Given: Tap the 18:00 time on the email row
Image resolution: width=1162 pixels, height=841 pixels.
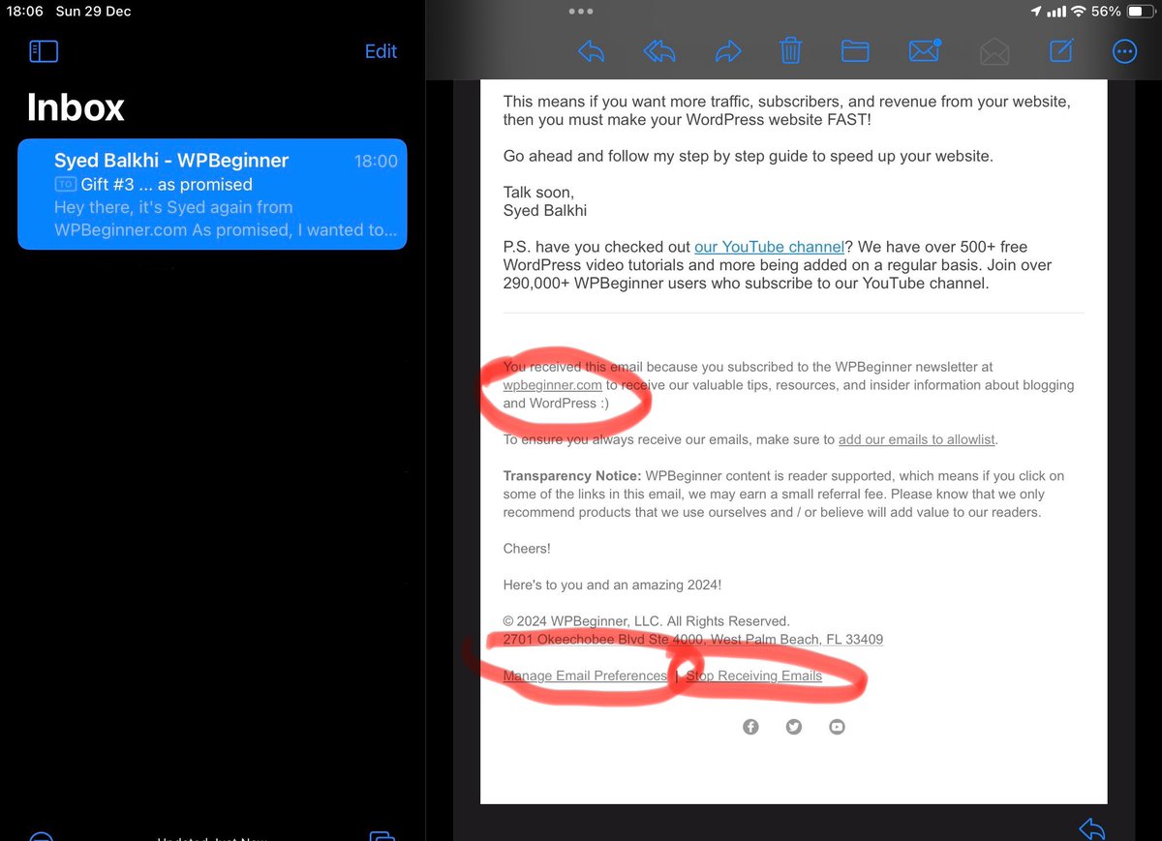Looking at the screenshot, I should (376, 162).
